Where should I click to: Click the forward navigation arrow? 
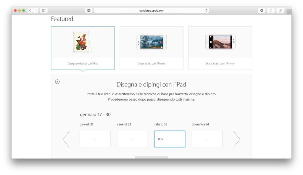tap(36, 10)
